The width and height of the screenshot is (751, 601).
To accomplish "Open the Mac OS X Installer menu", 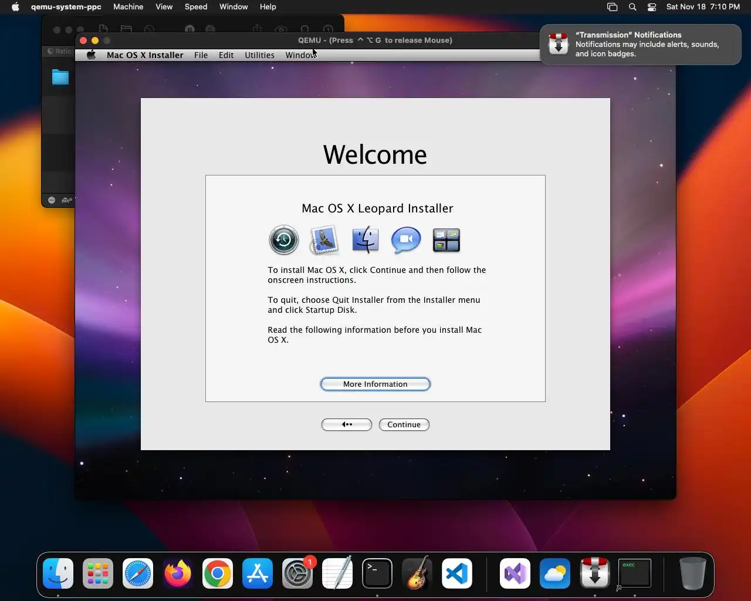I will [x=145, y=55].
